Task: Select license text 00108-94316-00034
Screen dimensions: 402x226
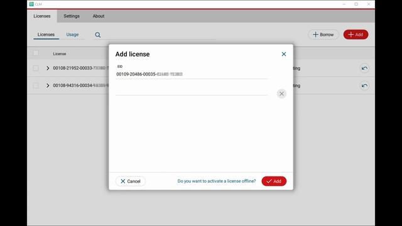Action: (x=81, y=85)
